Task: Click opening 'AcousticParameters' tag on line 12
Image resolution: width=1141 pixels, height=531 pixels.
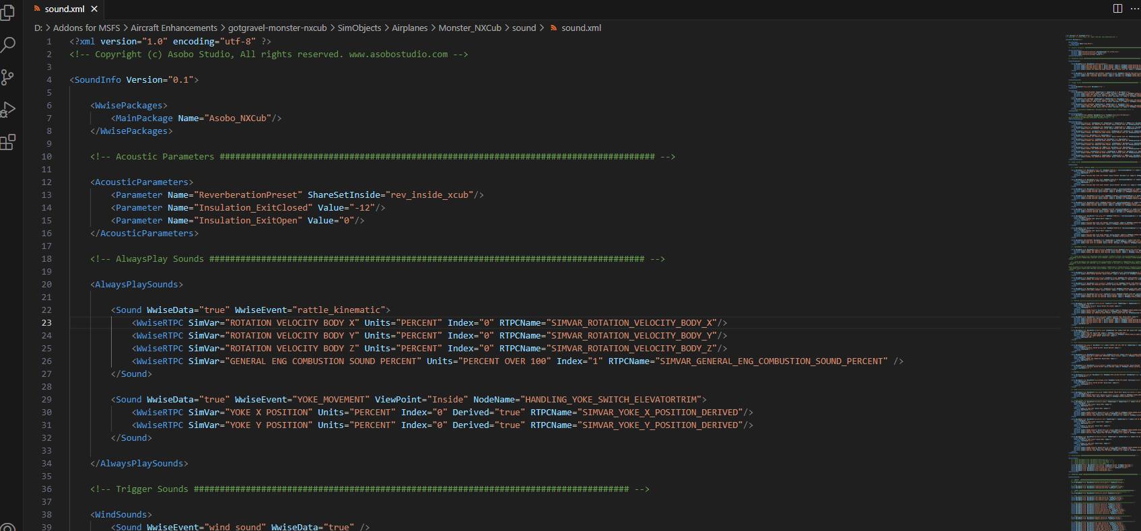Action: coord(141,182)
